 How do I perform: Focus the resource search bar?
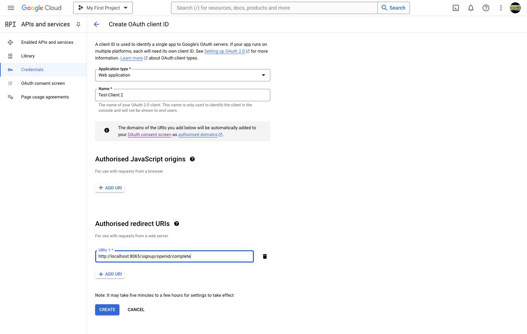274,8
